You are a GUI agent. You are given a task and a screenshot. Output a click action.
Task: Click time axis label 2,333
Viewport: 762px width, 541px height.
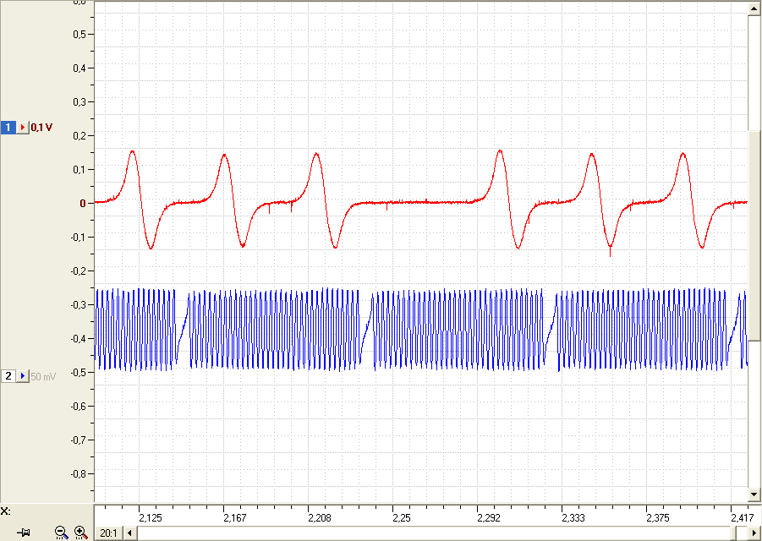point(573,517)
